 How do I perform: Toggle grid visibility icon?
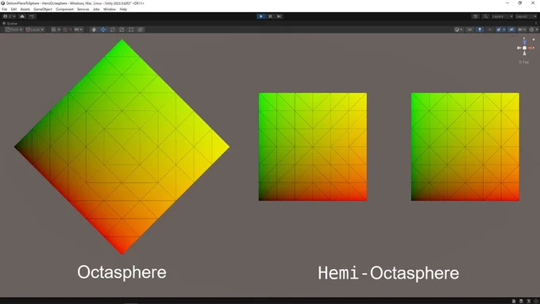click(53, 29)
